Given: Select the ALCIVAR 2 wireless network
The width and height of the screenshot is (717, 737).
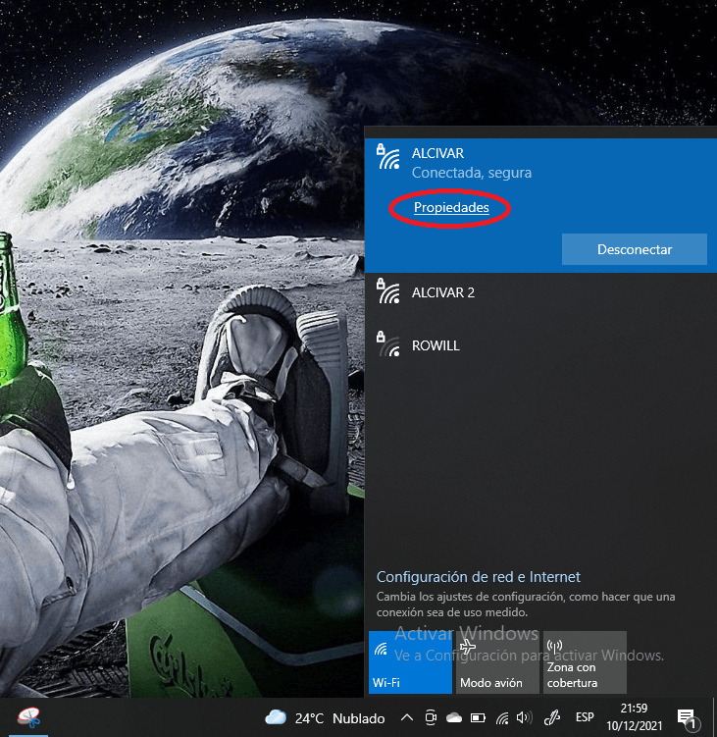Looking at the screenshot, I should [442, 292].
